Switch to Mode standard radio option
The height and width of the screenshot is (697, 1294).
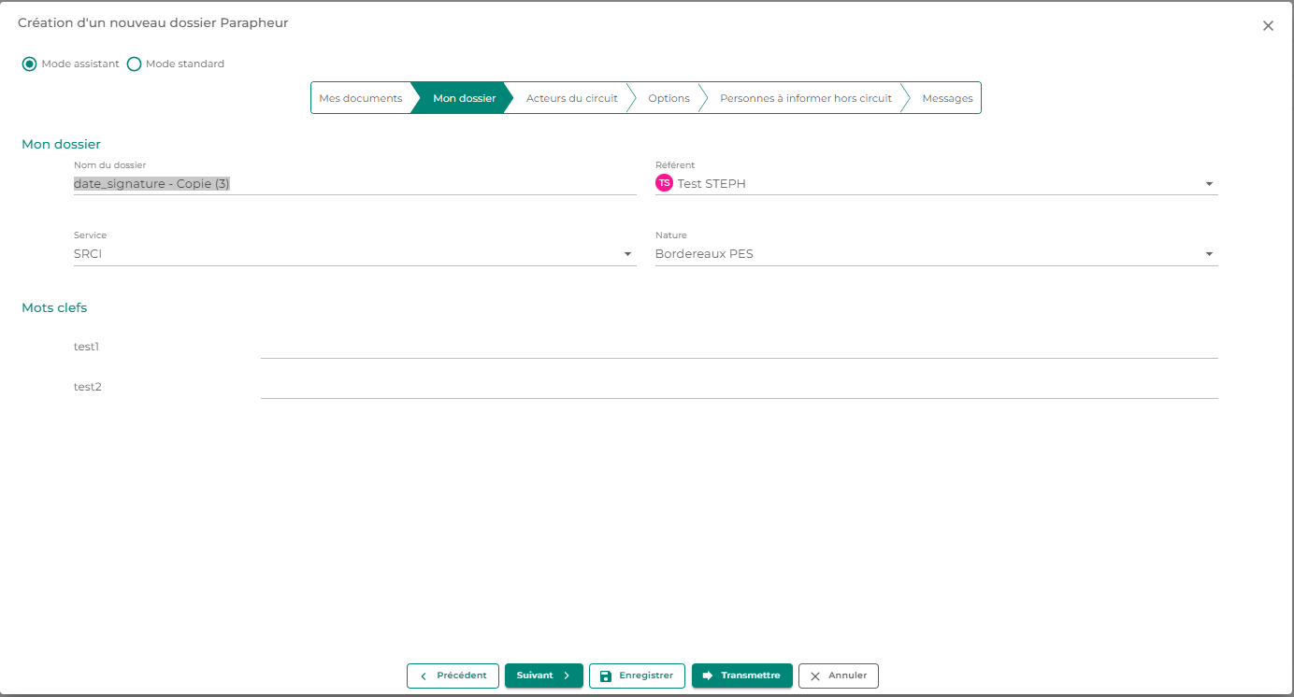(x=134, y=64)
